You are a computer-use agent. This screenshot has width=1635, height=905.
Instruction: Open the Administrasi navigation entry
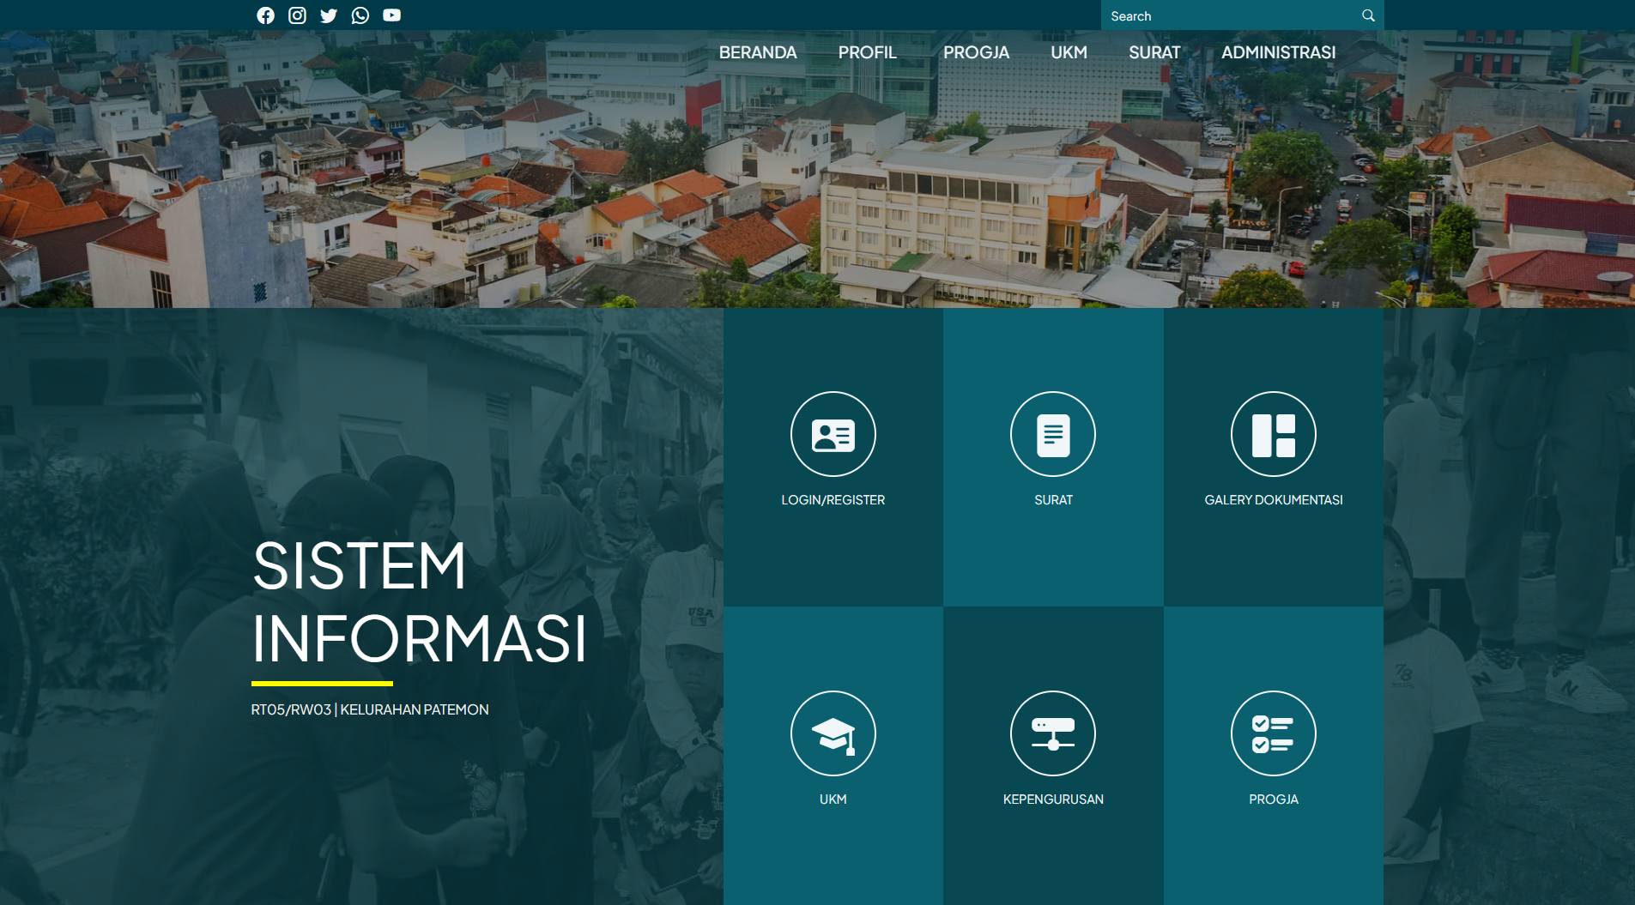point(1279,52)
